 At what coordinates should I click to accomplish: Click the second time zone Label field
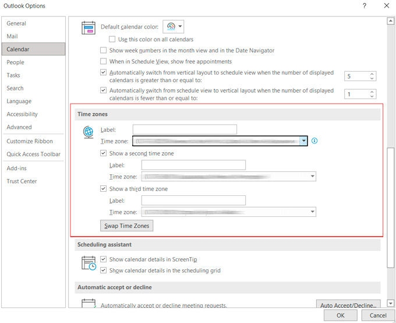[x=193, y=165]
